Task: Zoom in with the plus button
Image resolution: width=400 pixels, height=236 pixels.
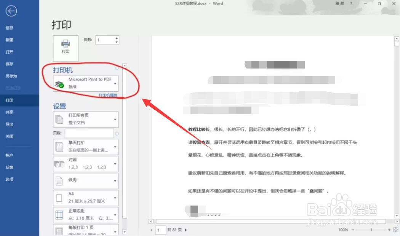Action: (389, 230)
